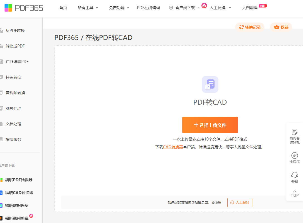
Task: Click the PDF转CAD file icon
Action: (x=210, y=84)
